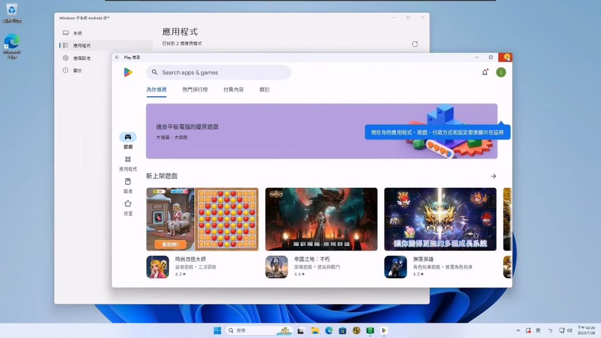This screenshot has height=338, width=601.
Task: Open the 無限英雄 banner thumbnail
Action: tap(440, 219)
